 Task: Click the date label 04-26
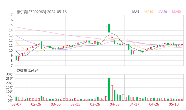point(154,104)
